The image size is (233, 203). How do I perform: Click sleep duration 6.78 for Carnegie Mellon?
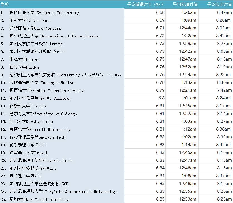click(160, 82)
